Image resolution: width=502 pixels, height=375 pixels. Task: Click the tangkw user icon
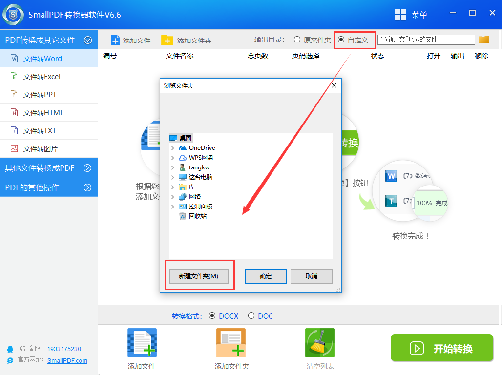point(183,167)
